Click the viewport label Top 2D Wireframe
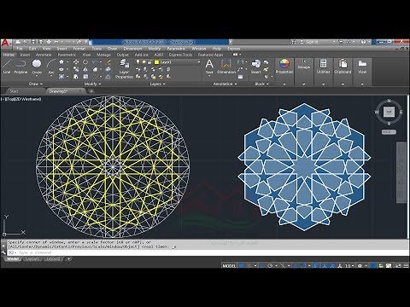410x307 pixels. (x=21, y=99)
